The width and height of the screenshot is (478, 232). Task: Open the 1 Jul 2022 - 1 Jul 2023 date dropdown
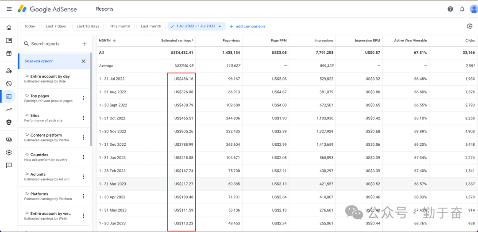tap(197, 26)
